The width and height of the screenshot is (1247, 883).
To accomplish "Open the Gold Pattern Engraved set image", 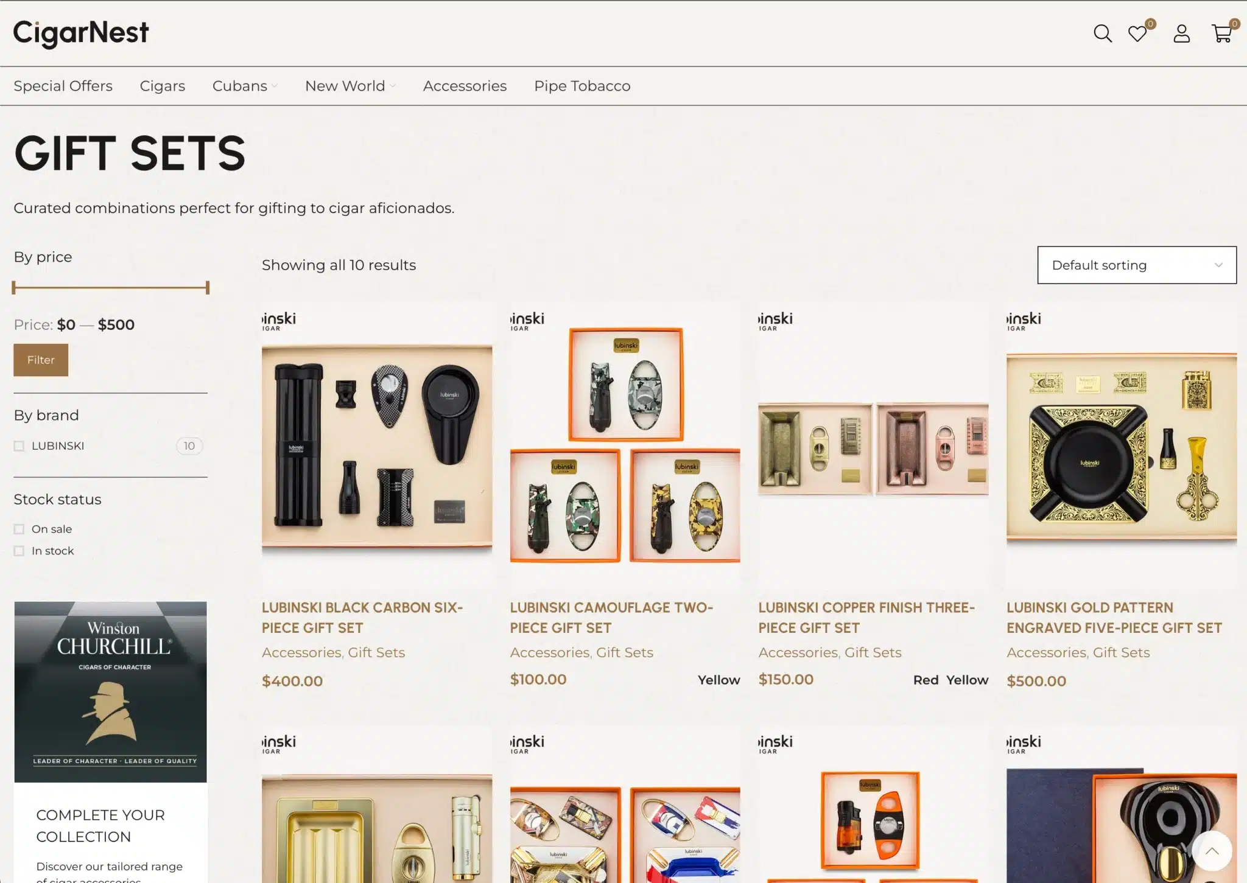I will (x=1122, y=446).
